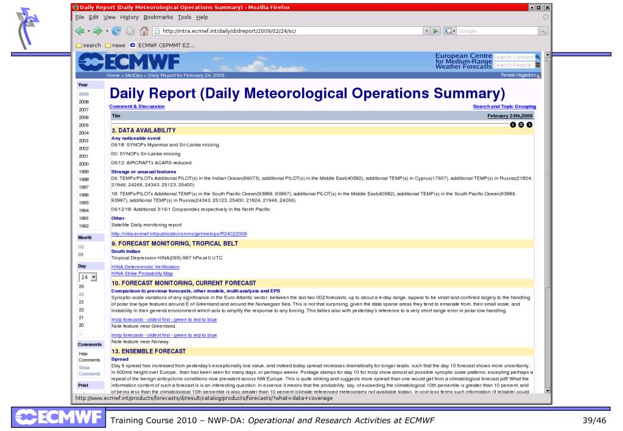Open the File menu
The image size is (623, 431).
[80, 17]
